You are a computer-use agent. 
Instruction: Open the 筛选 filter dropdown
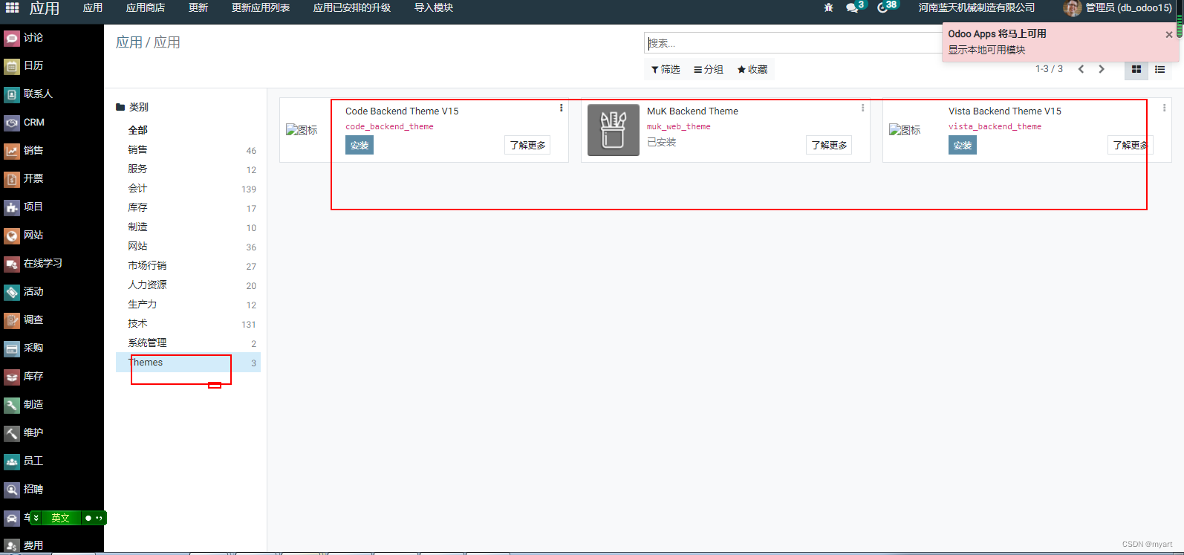(x=666, y=69)
